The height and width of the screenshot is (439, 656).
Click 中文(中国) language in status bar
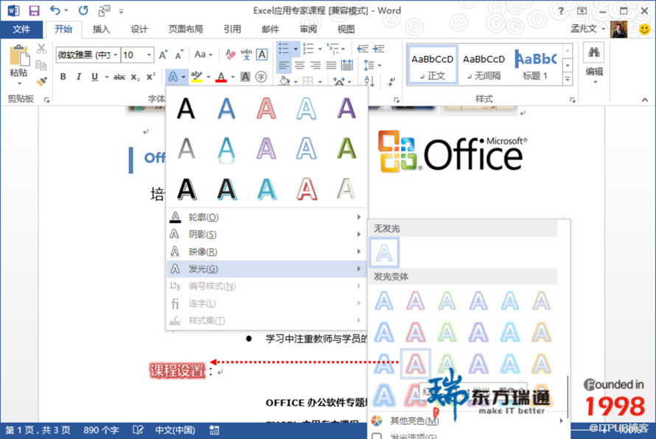coord(175,430)
